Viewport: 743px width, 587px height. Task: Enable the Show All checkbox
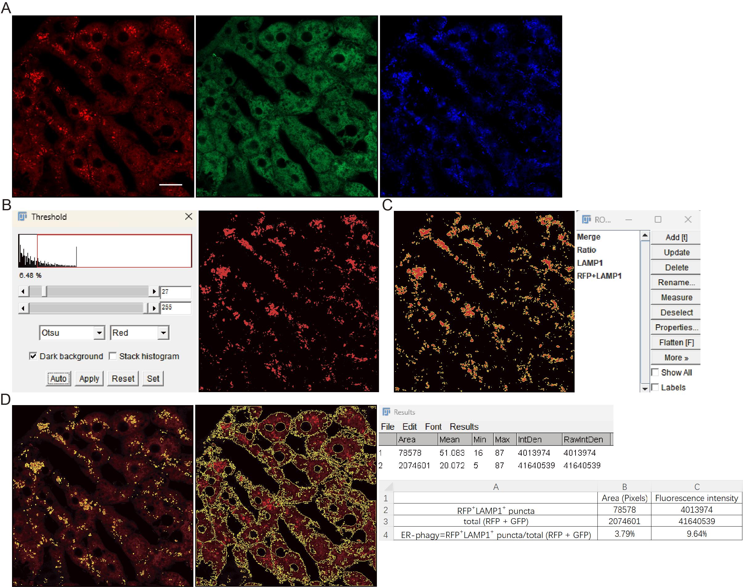(x=655, y=372)
